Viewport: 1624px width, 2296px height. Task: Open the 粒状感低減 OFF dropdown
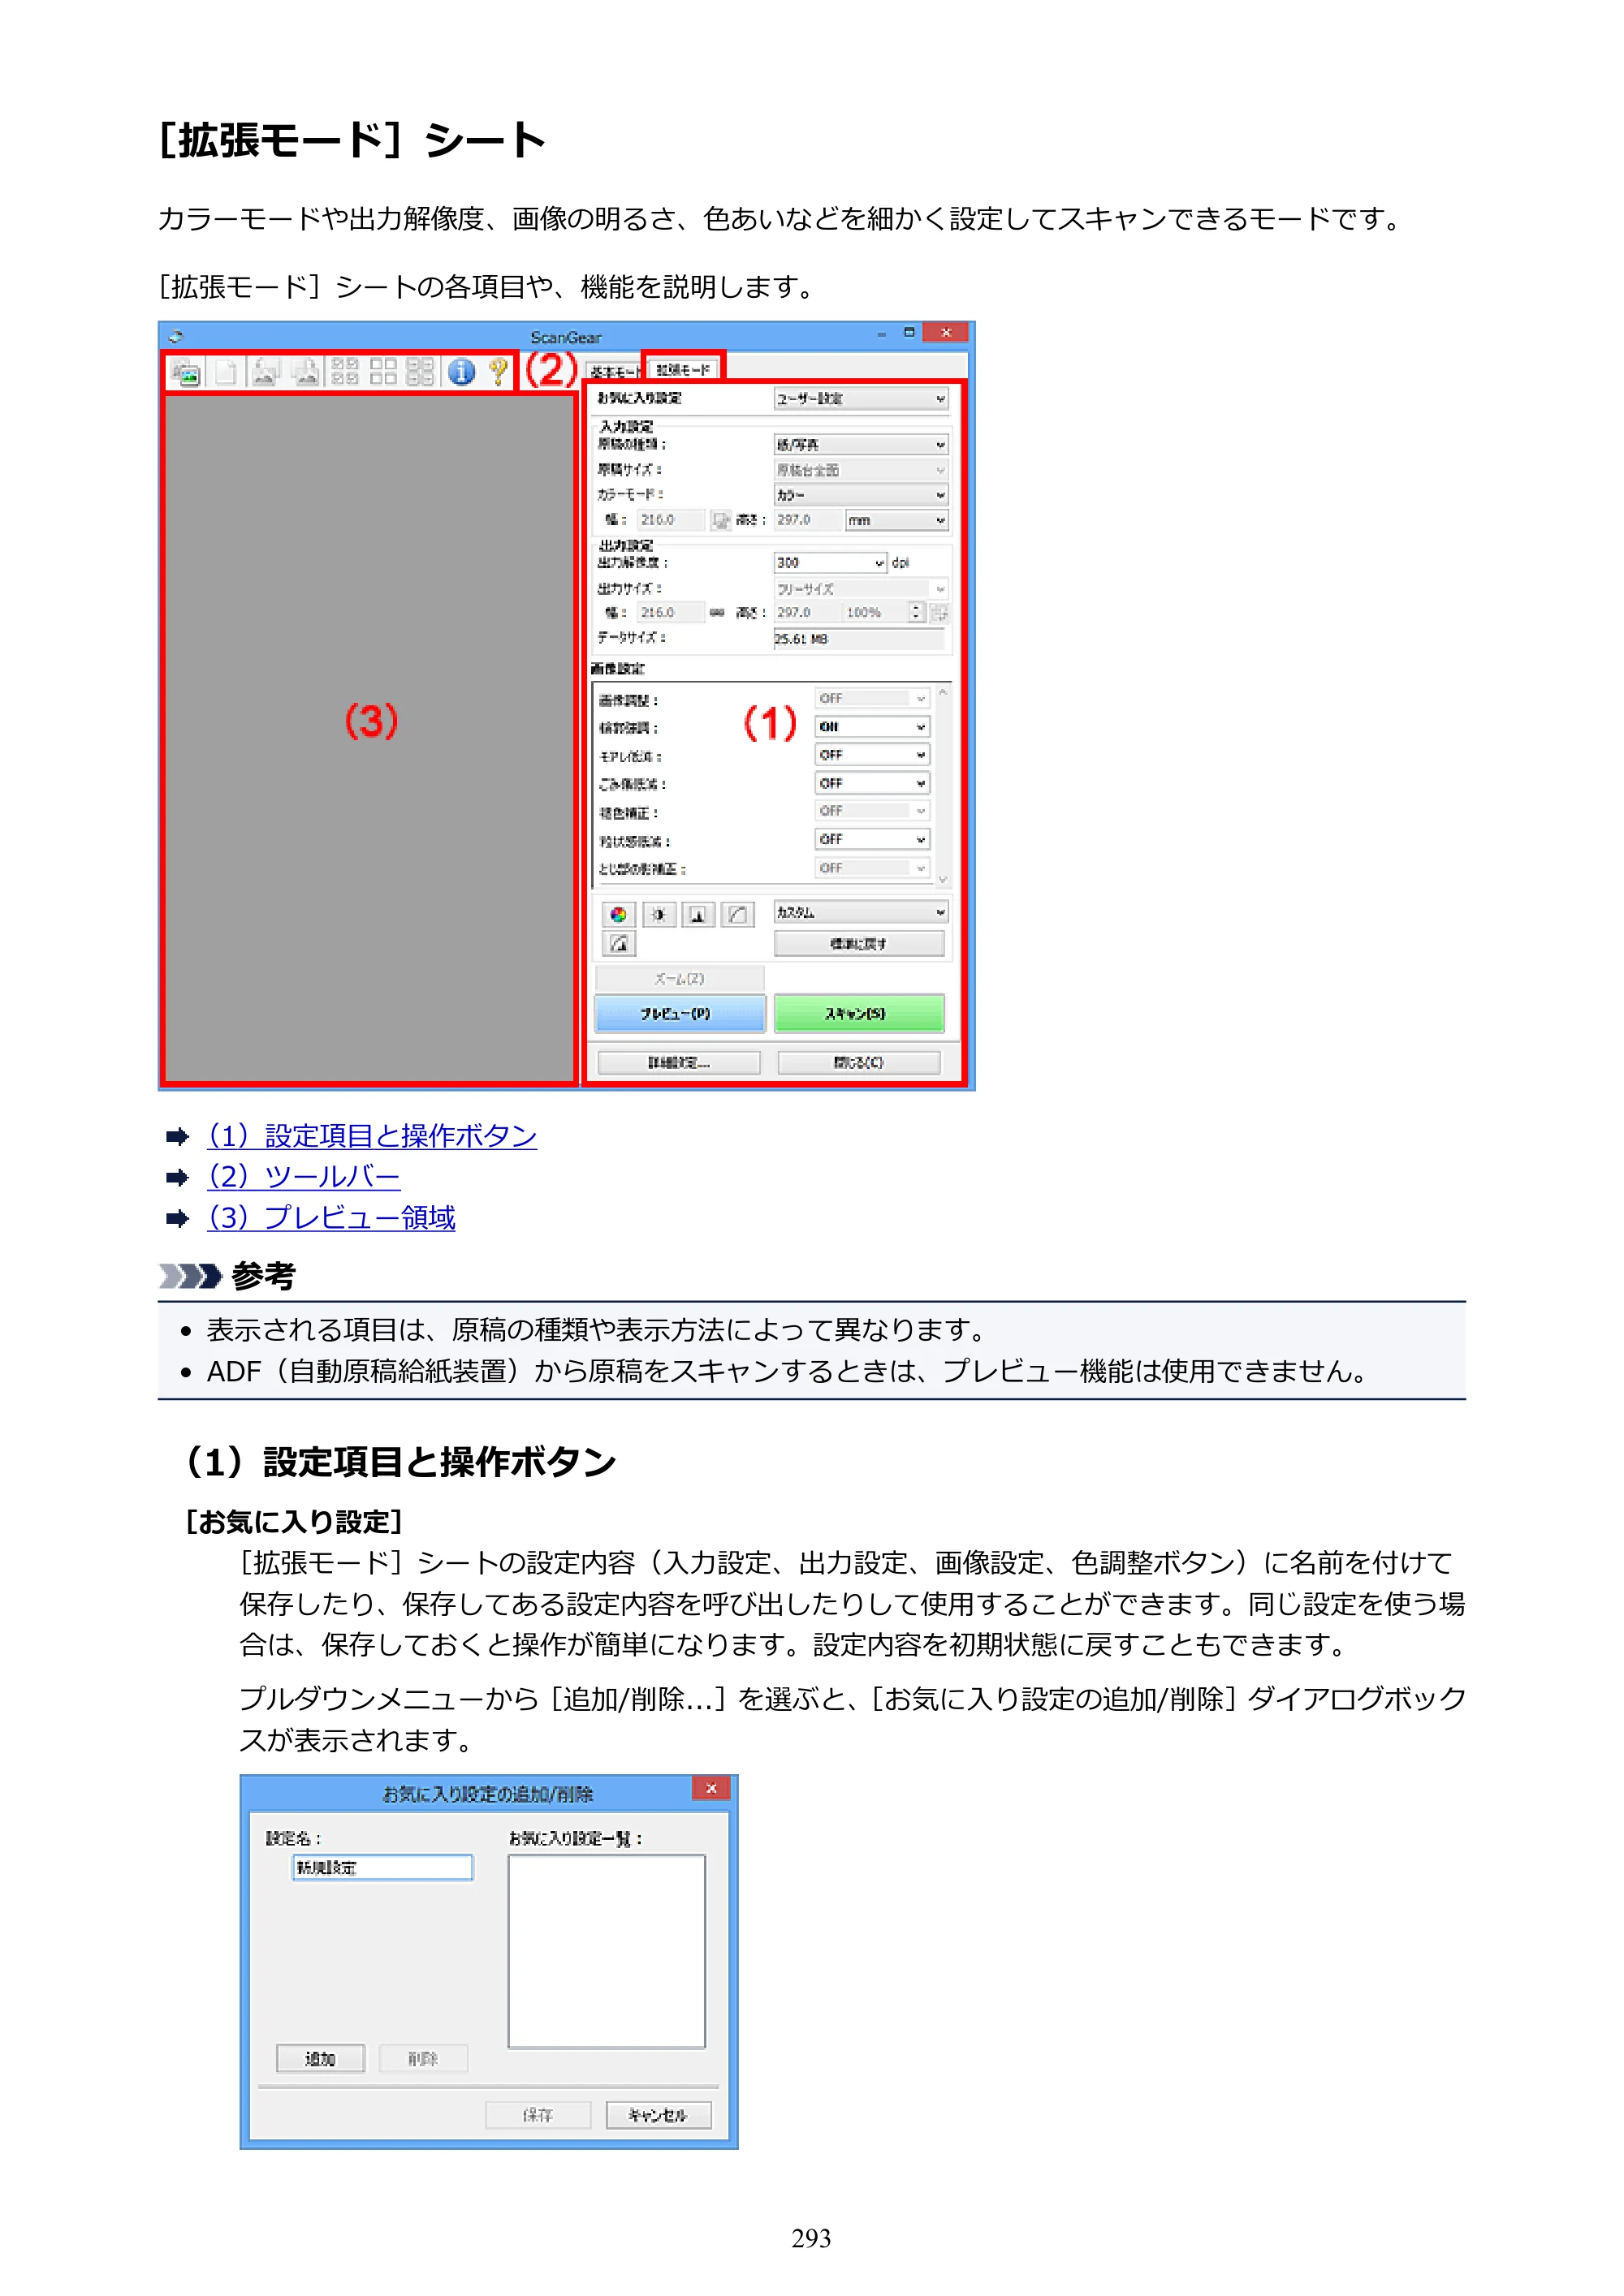871,839
